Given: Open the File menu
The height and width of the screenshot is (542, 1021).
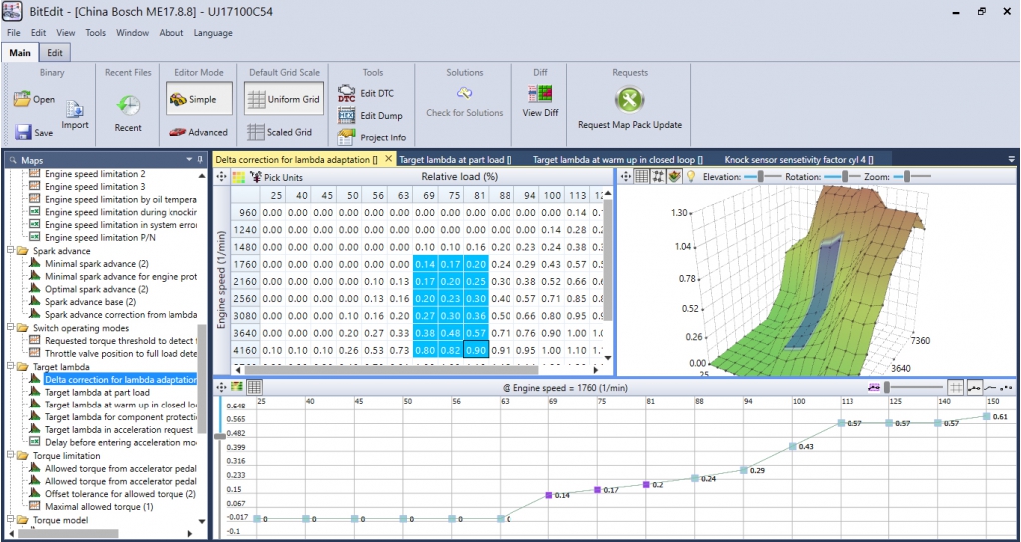Looking at the screenshot, I should [14, 33].
